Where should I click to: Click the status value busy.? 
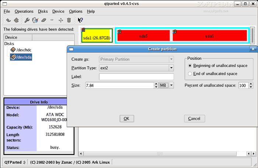click(55, 147)
